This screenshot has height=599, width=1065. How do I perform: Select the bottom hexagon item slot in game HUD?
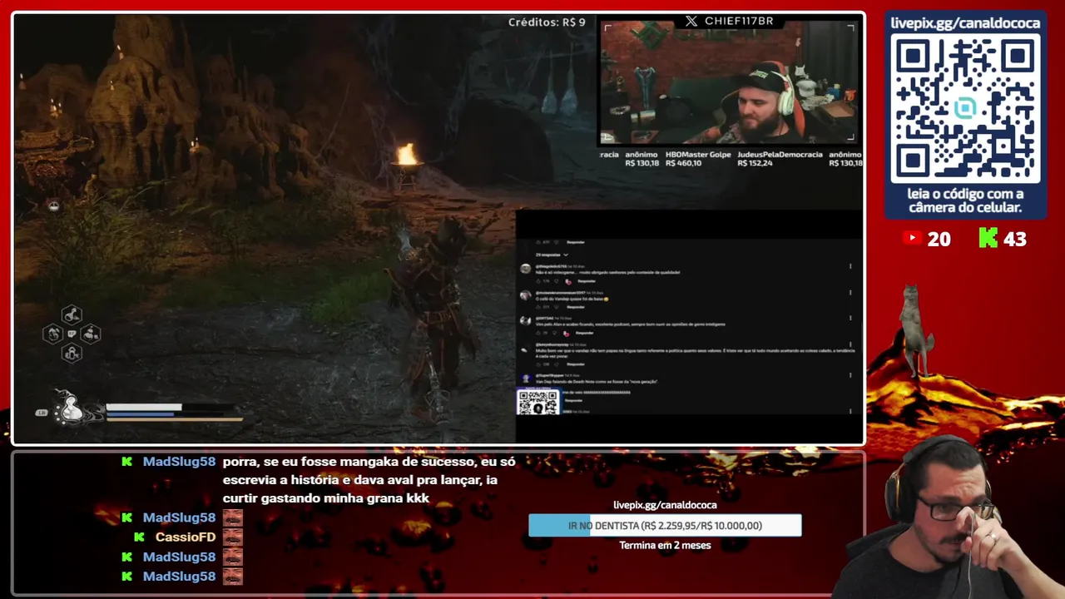72,354
